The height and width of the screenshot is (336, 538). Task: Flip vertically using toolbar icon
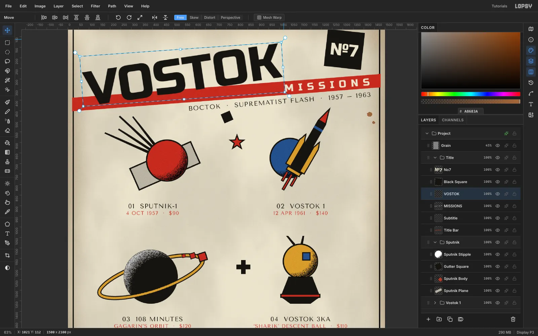(x=165, y=17)
